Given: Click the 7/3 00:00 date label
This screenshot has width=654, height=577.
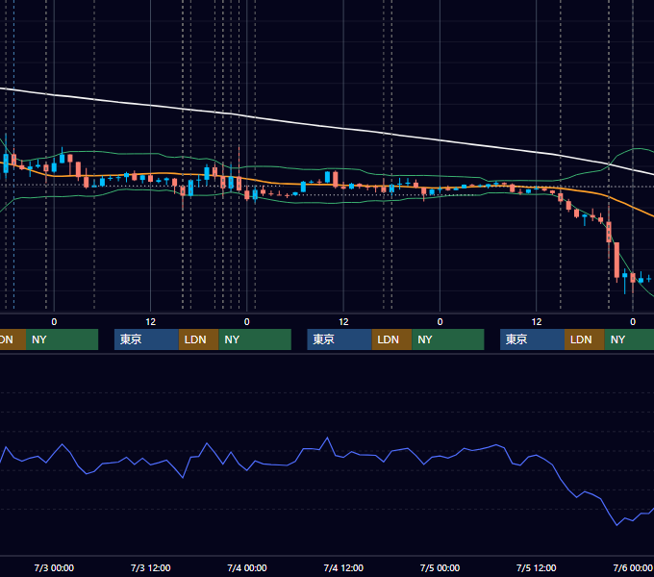Looking at the screenshot, I should click(54, 567).
